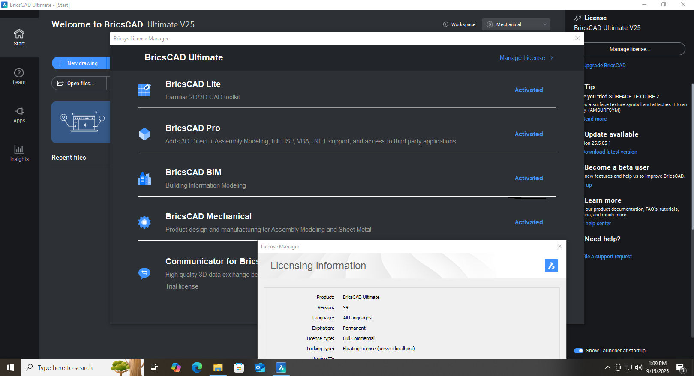This screenshot has width=694, height=376.
Task: Open Copilot from taskbar
Action: (176, 367)
